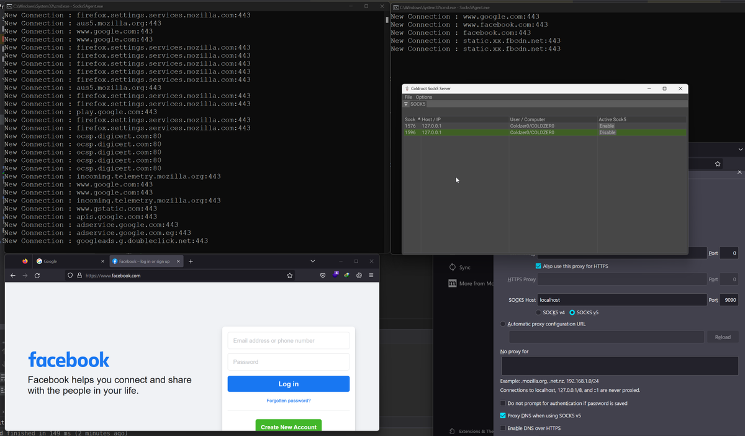The image size is (745, 436).
Task: Open the list all tabs chevron dropdown
Action: 312,261
